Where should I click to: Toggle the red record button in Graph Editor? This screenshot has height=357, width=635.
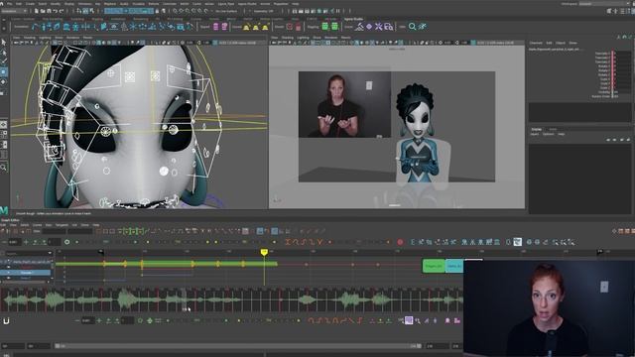coord(400,242)
